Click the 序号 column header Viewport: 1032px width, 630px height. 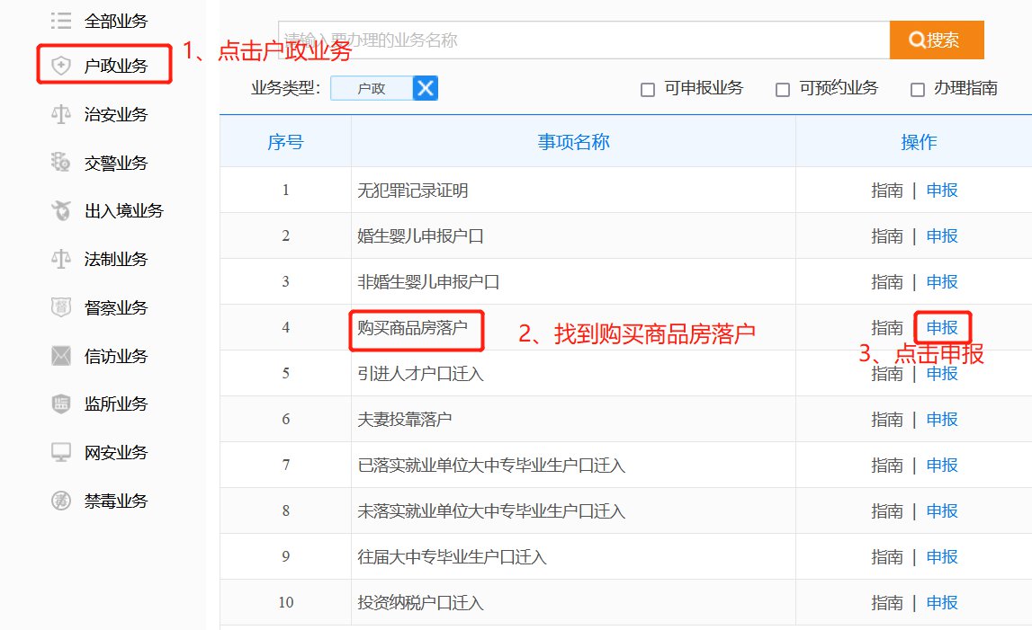(x=285, y=141)
